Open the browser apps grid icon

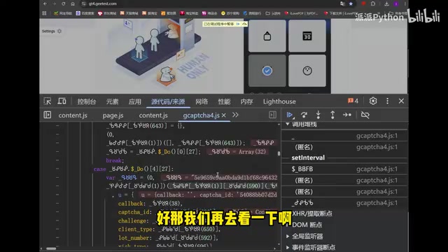point(44,13)
